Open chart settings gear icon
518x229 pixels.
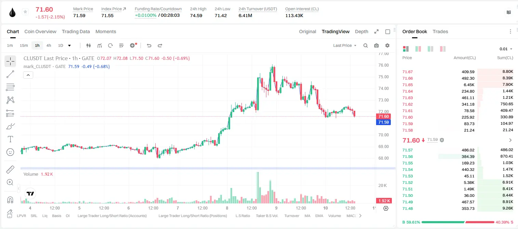(387, 45)
